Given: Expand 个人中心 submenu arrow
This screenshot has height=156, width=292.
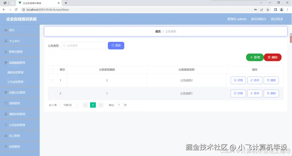Looking at the screenshot, I should 35,41.
